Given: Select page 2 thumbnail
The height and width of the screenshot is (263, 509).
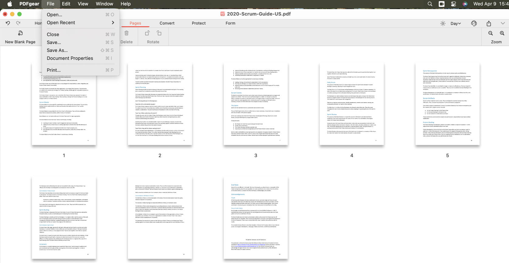Looking at the screenshot, I should coord(160,104).
